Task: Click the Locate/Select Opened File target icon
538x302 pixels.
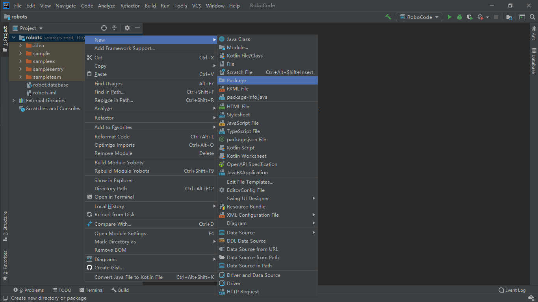Action: (104, 28)
